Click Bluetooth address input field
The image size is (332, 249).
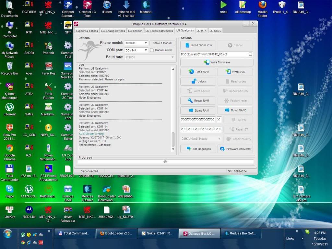click(x=201, y=129)
